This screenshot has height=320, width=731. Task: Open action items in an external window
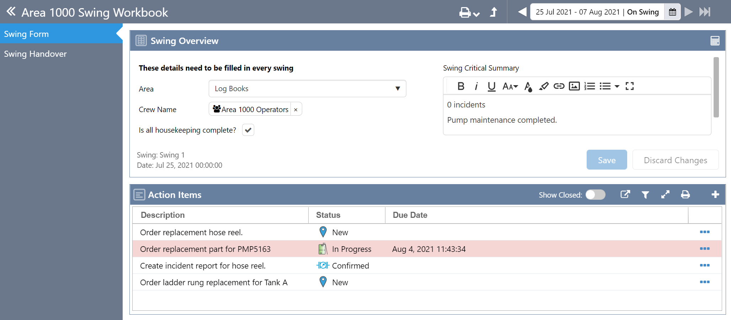point(625,194)
